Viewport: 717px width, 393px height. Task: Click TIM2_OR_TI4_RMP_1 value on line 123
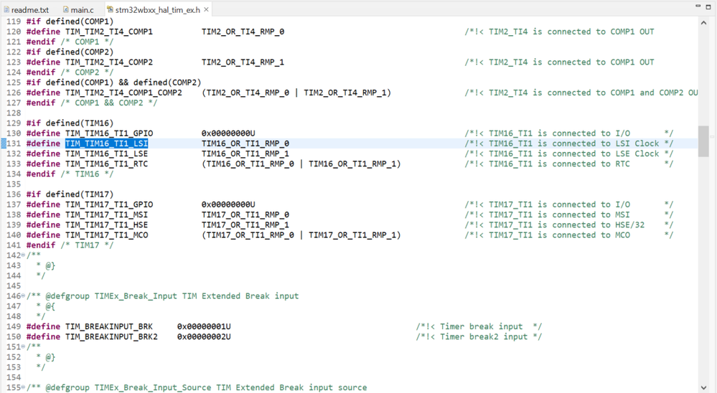coord(243,62)
